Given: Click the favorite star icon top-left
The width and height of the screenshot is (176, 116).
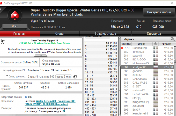Looking at the screenshot, I should (1, 9).
